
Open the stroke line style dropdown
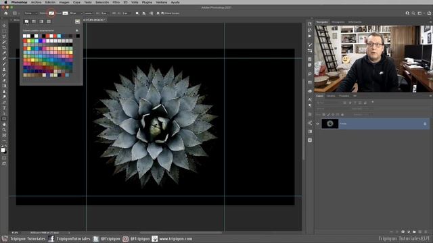tap(89, 13)
